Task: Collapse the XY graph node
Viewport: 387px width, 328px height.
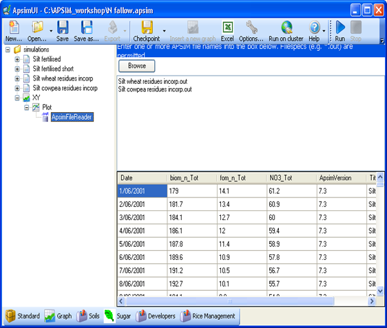Action: pos(17,98)
